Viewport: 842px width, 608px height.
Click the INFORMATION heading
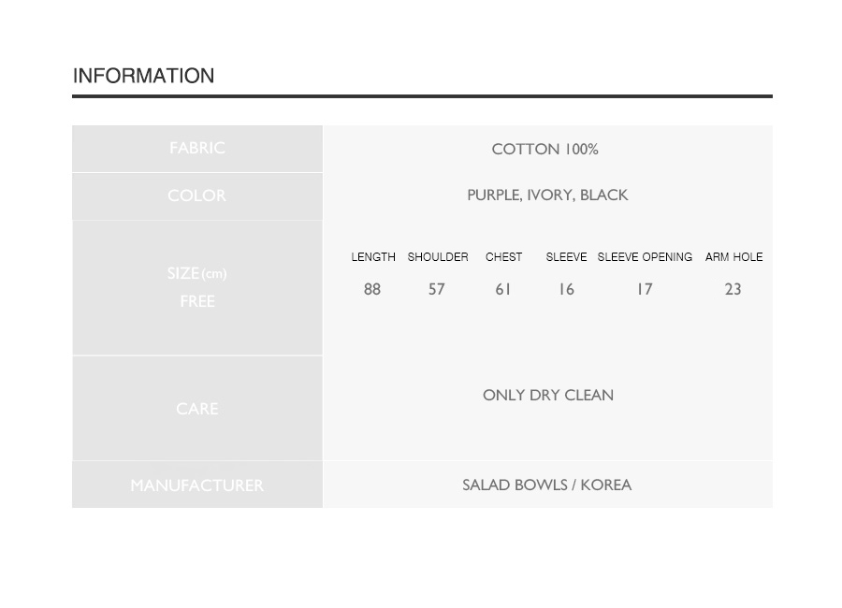coord(143,76)
